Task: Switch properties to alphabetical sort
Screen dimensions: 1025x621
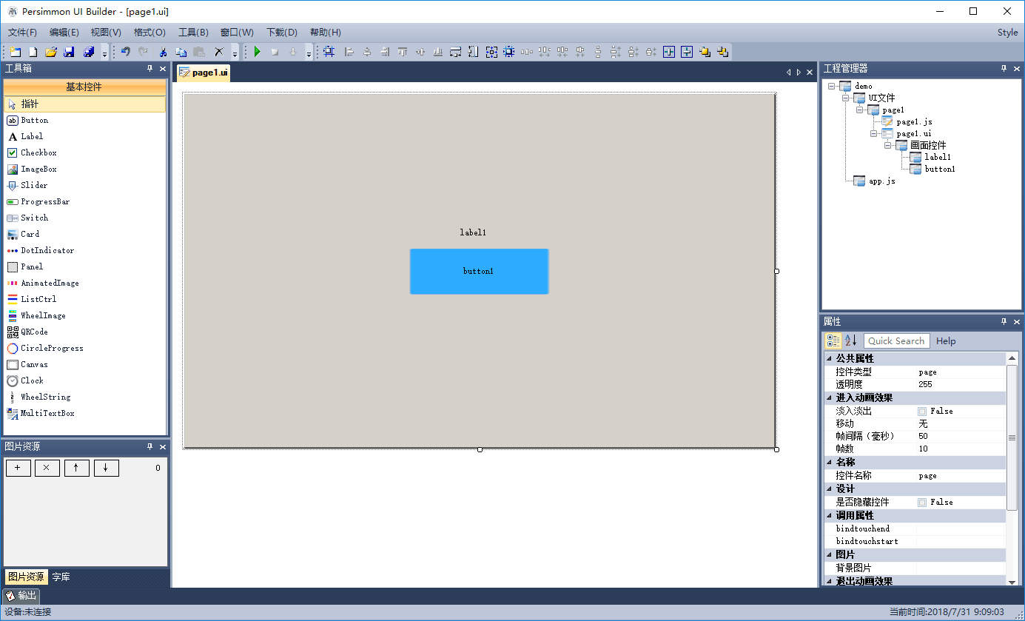Action: pyautogui.click(x=851, y=340)
